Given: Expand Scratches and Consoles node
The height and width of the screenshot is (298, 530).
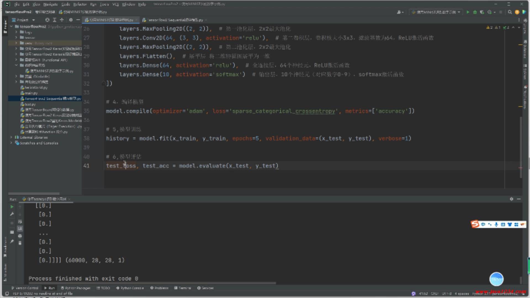Looking at the screenshot, I should [11, 143].
